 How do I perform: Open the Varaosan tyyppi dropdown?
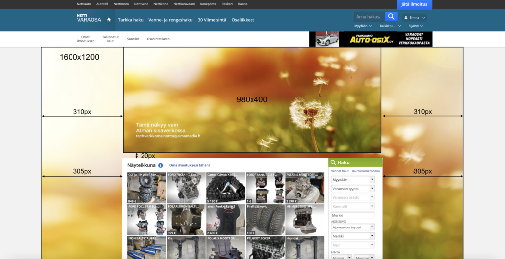point(353,189)
